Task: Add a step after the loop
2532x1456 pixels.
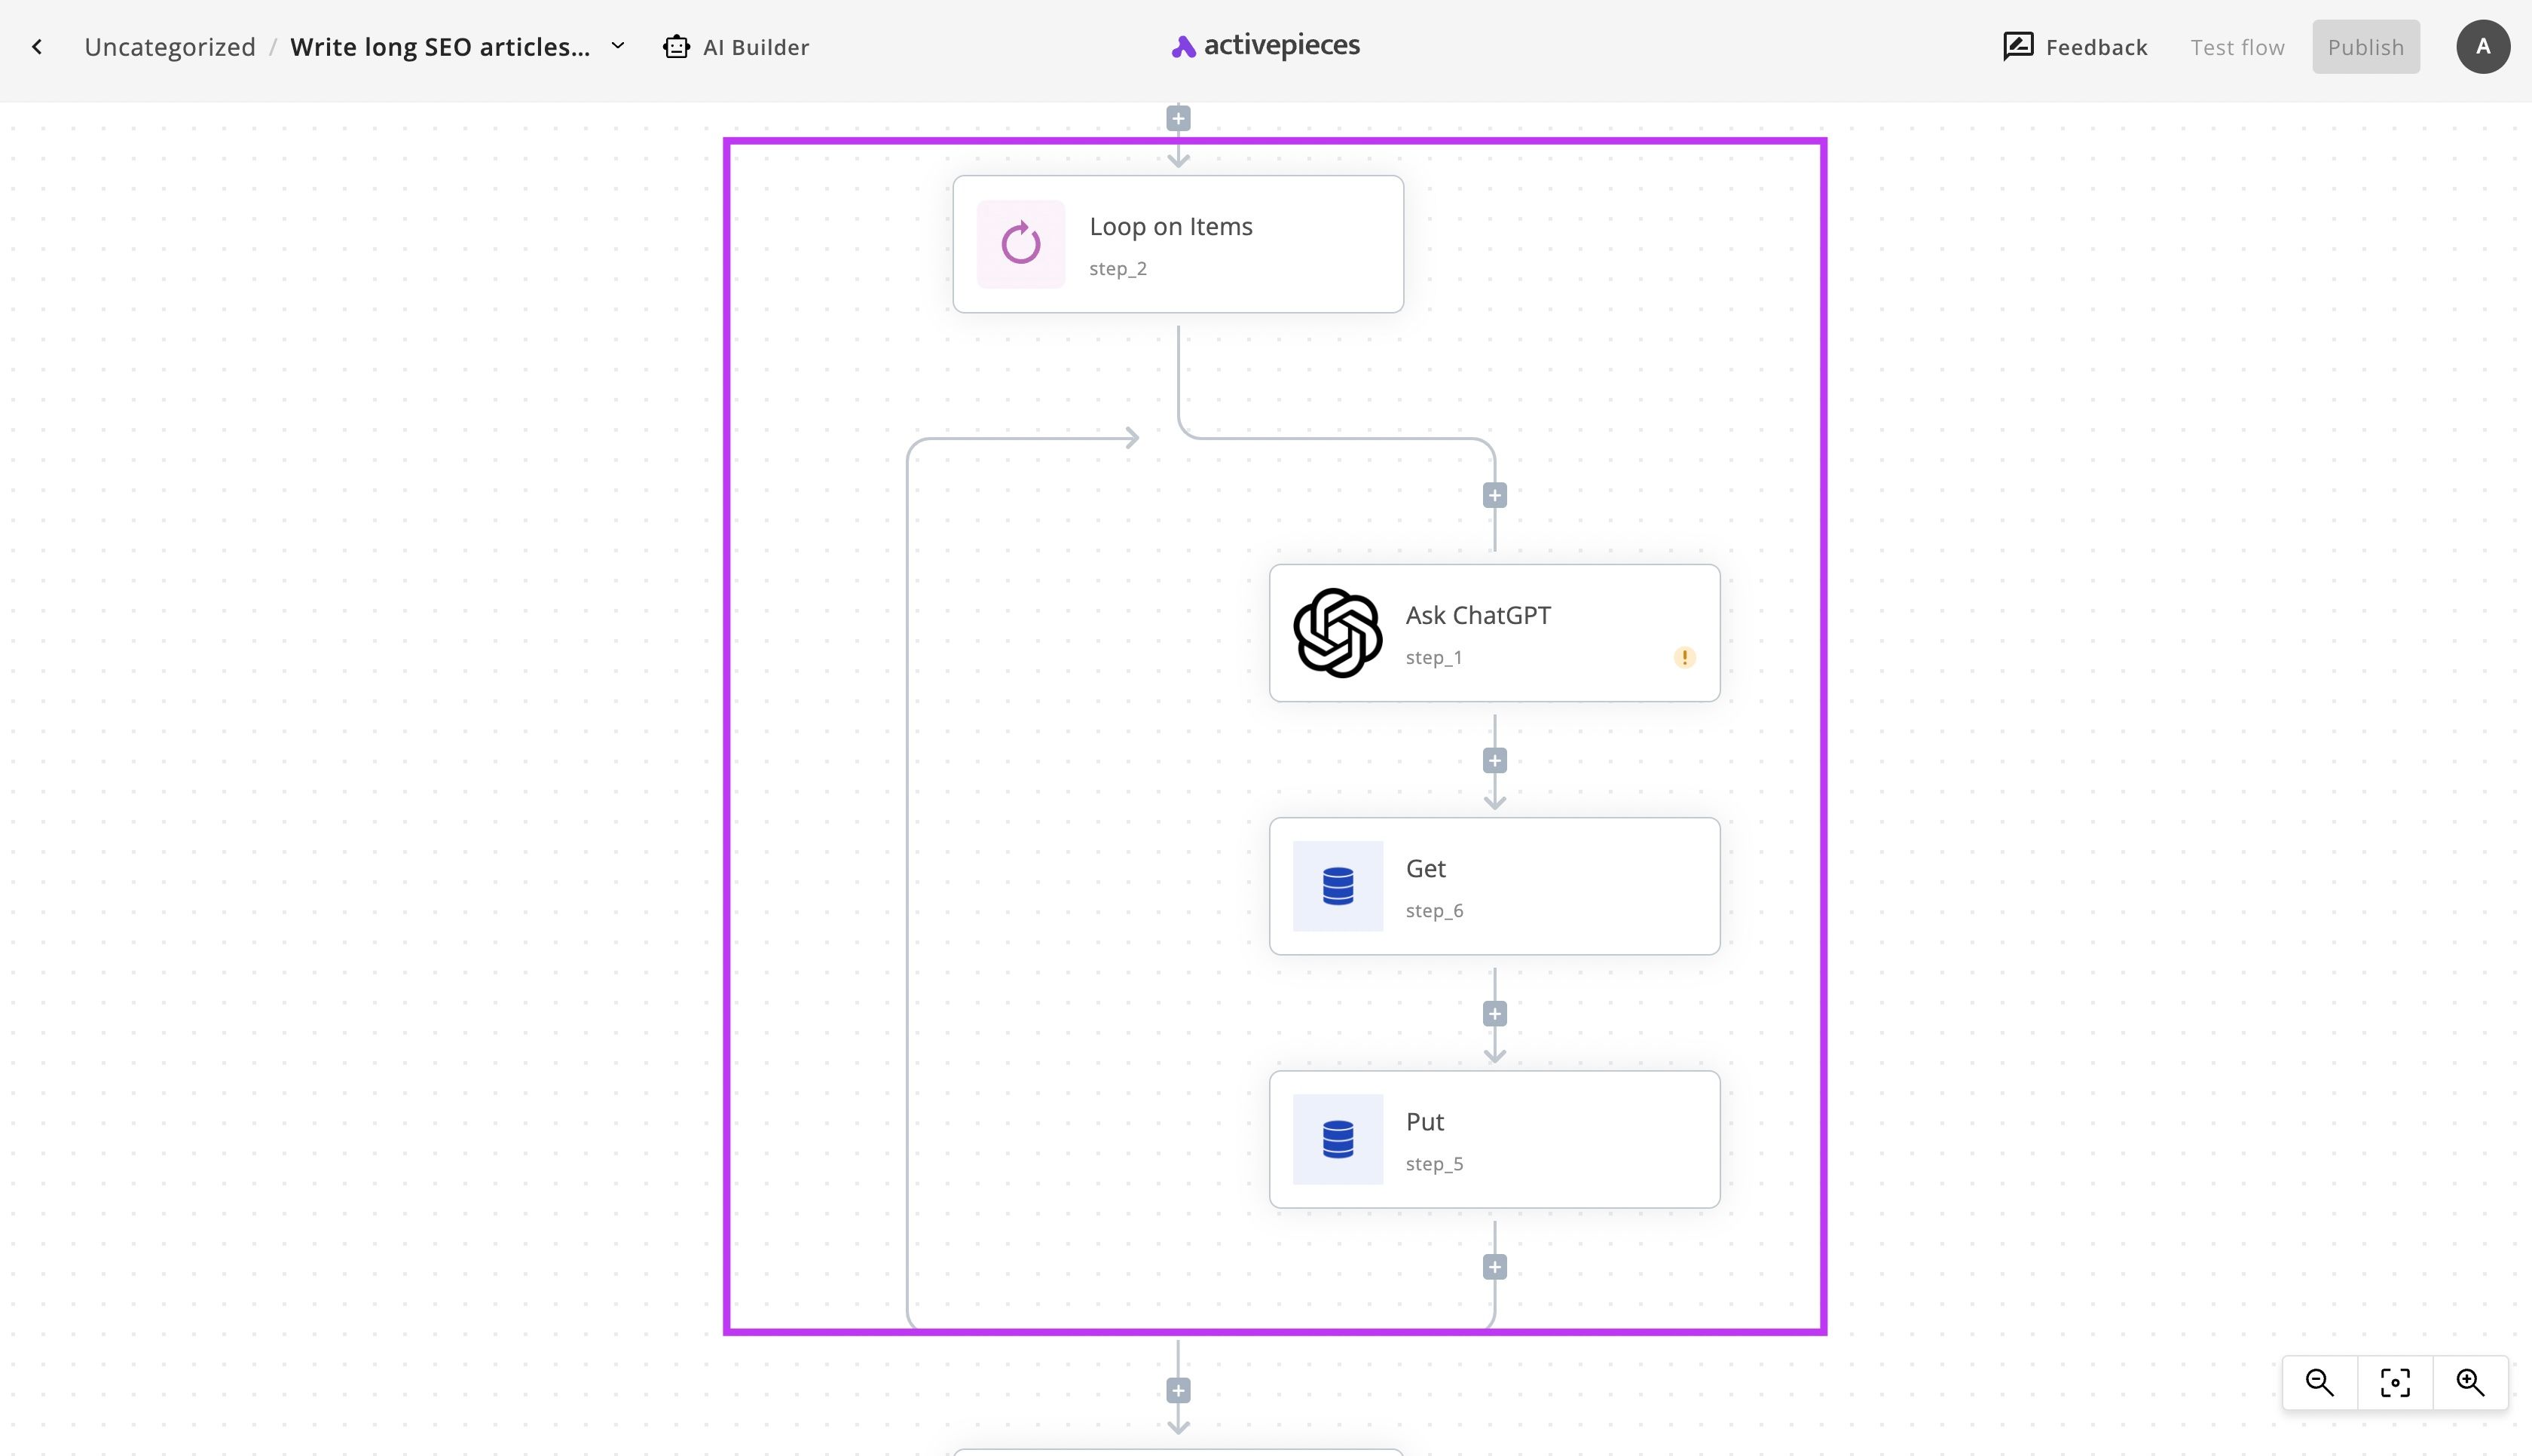Action: coord(1179,1391)
